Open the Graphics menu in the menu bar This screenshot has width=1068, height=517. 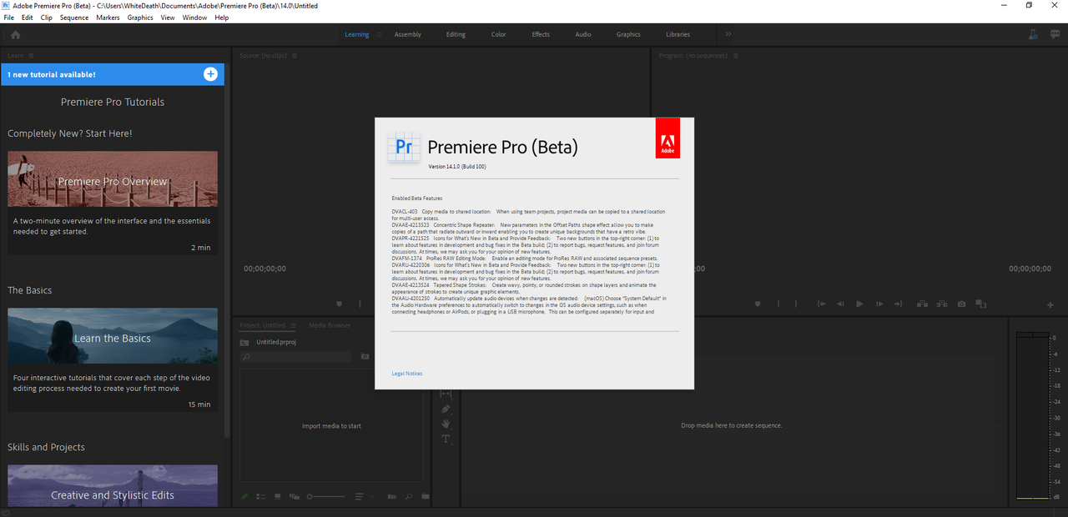point(140,18)
